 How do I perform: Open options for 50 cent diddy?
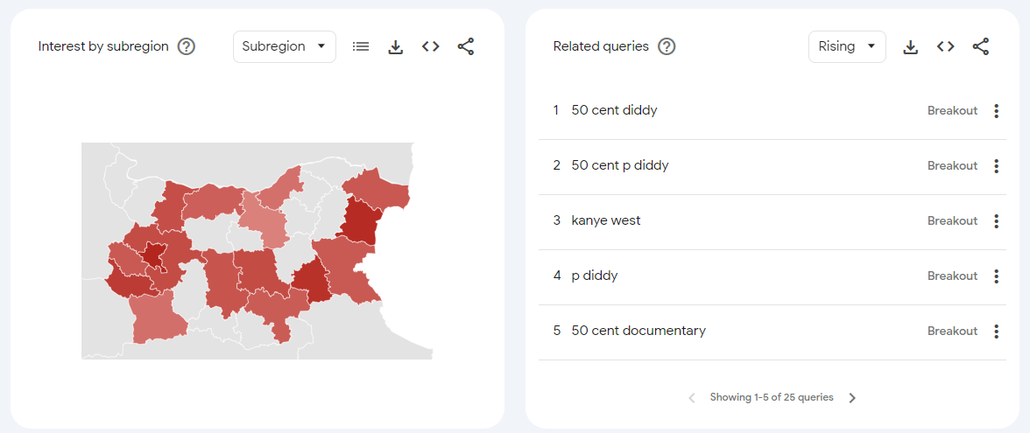(x=997, y=111)
